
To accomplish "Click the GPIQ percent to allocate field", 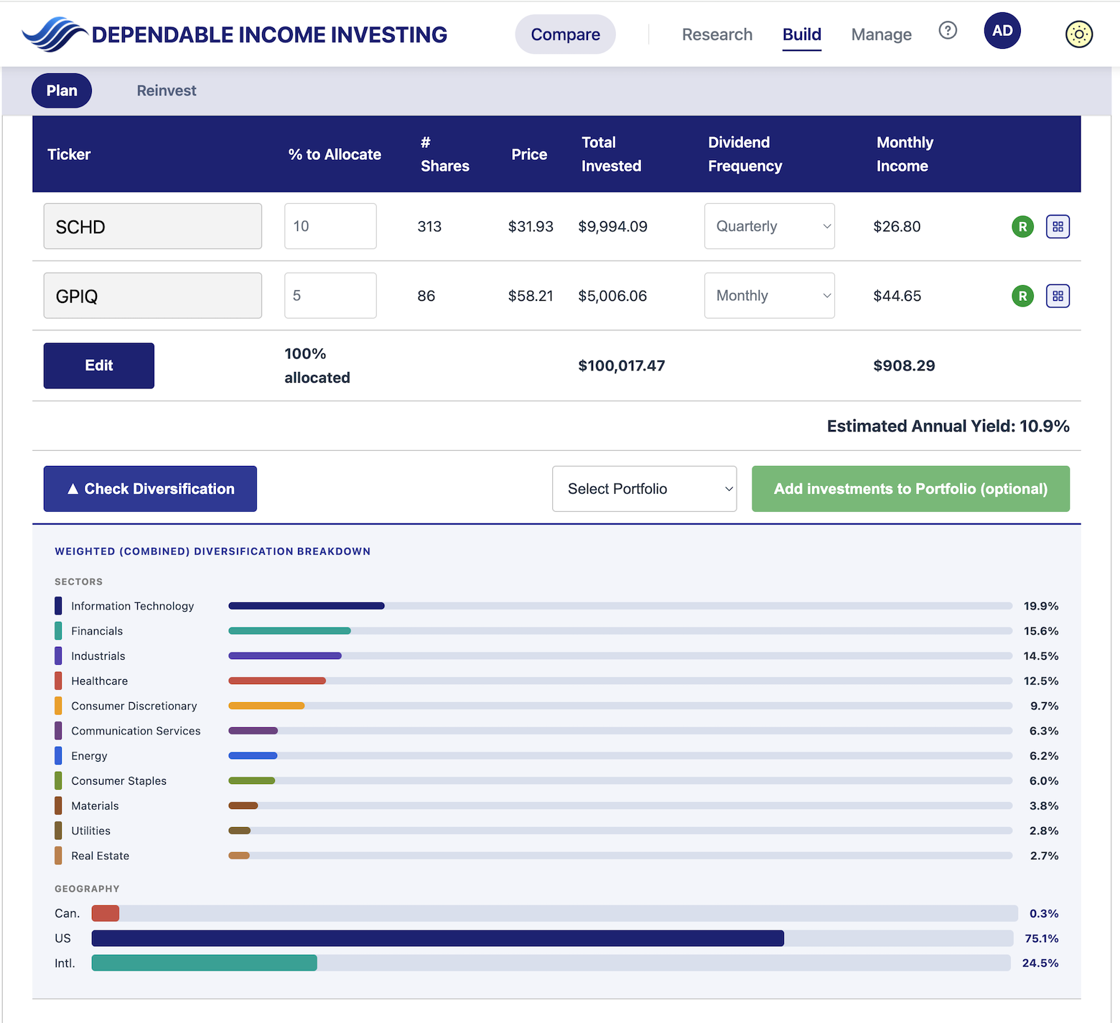I will pos(330,295).
